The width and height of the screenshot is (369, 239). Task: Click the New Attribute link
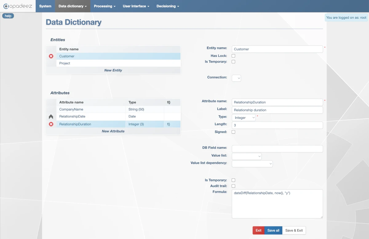(x=113, y=131)
